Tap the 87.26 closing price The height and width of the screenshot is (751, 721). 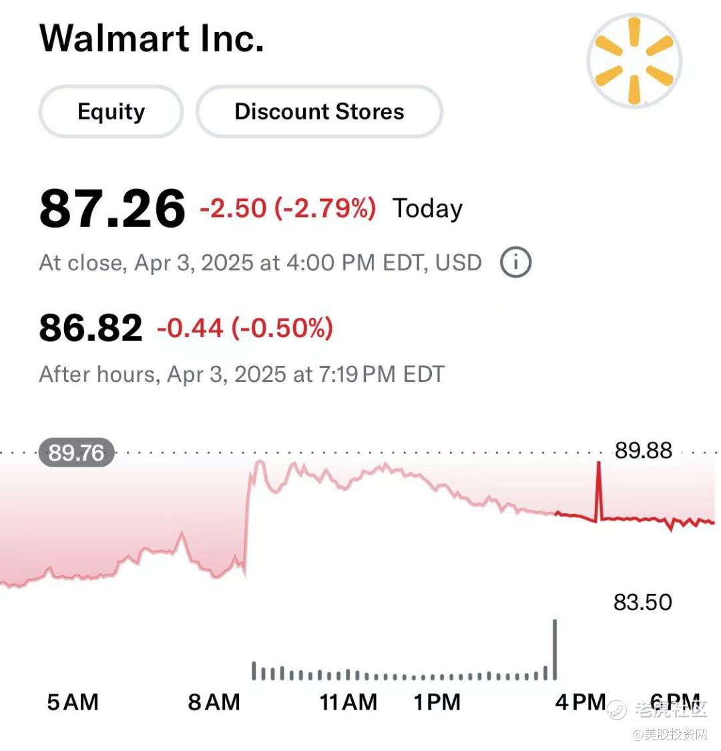tap(112, 208)
